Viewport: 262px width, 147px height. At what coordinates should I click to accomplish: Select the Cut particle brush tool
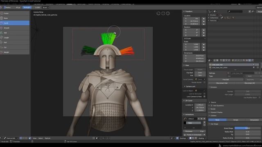click(15, 47)
